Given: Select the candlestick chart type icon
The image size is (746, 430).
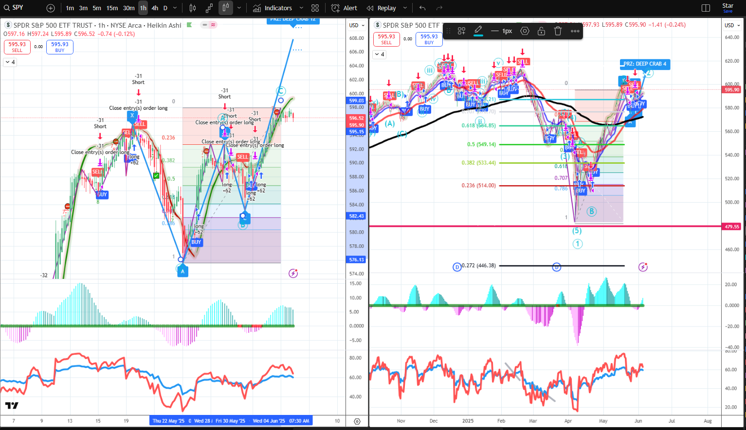Looking at the screenshot, I should tap(193, 8).
